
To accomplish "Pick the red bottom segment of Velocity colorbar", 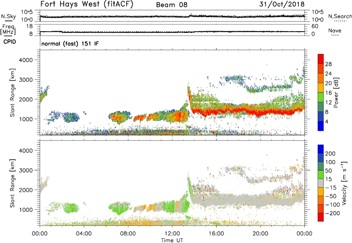I will coord(321,217).
